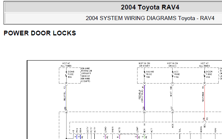Image resolution: width=222 pixels, height=139 pixels.
Task: Click 'DOME FUSE 10A' label
Action: pyautogui.click(x=71, y=74)
